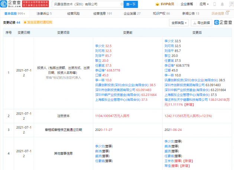Select the 2021-06-24 date cell
The height and width of the screenshot is (170, 234).
coord(173,130)
